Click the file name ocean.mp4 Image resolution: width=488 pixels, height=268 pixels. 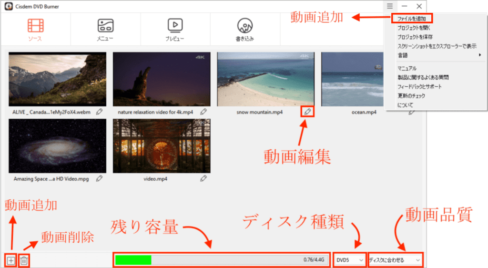[364, 112]
